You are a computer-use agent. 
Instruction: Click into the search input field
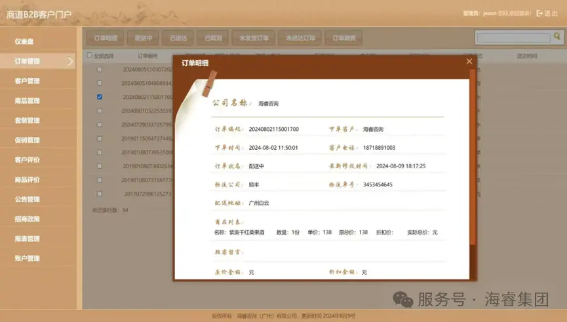[514, 39]
